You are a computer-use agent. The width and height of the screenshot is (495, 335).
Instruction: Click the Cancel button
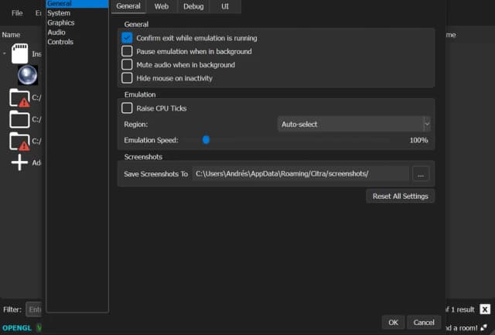point(424,323)
